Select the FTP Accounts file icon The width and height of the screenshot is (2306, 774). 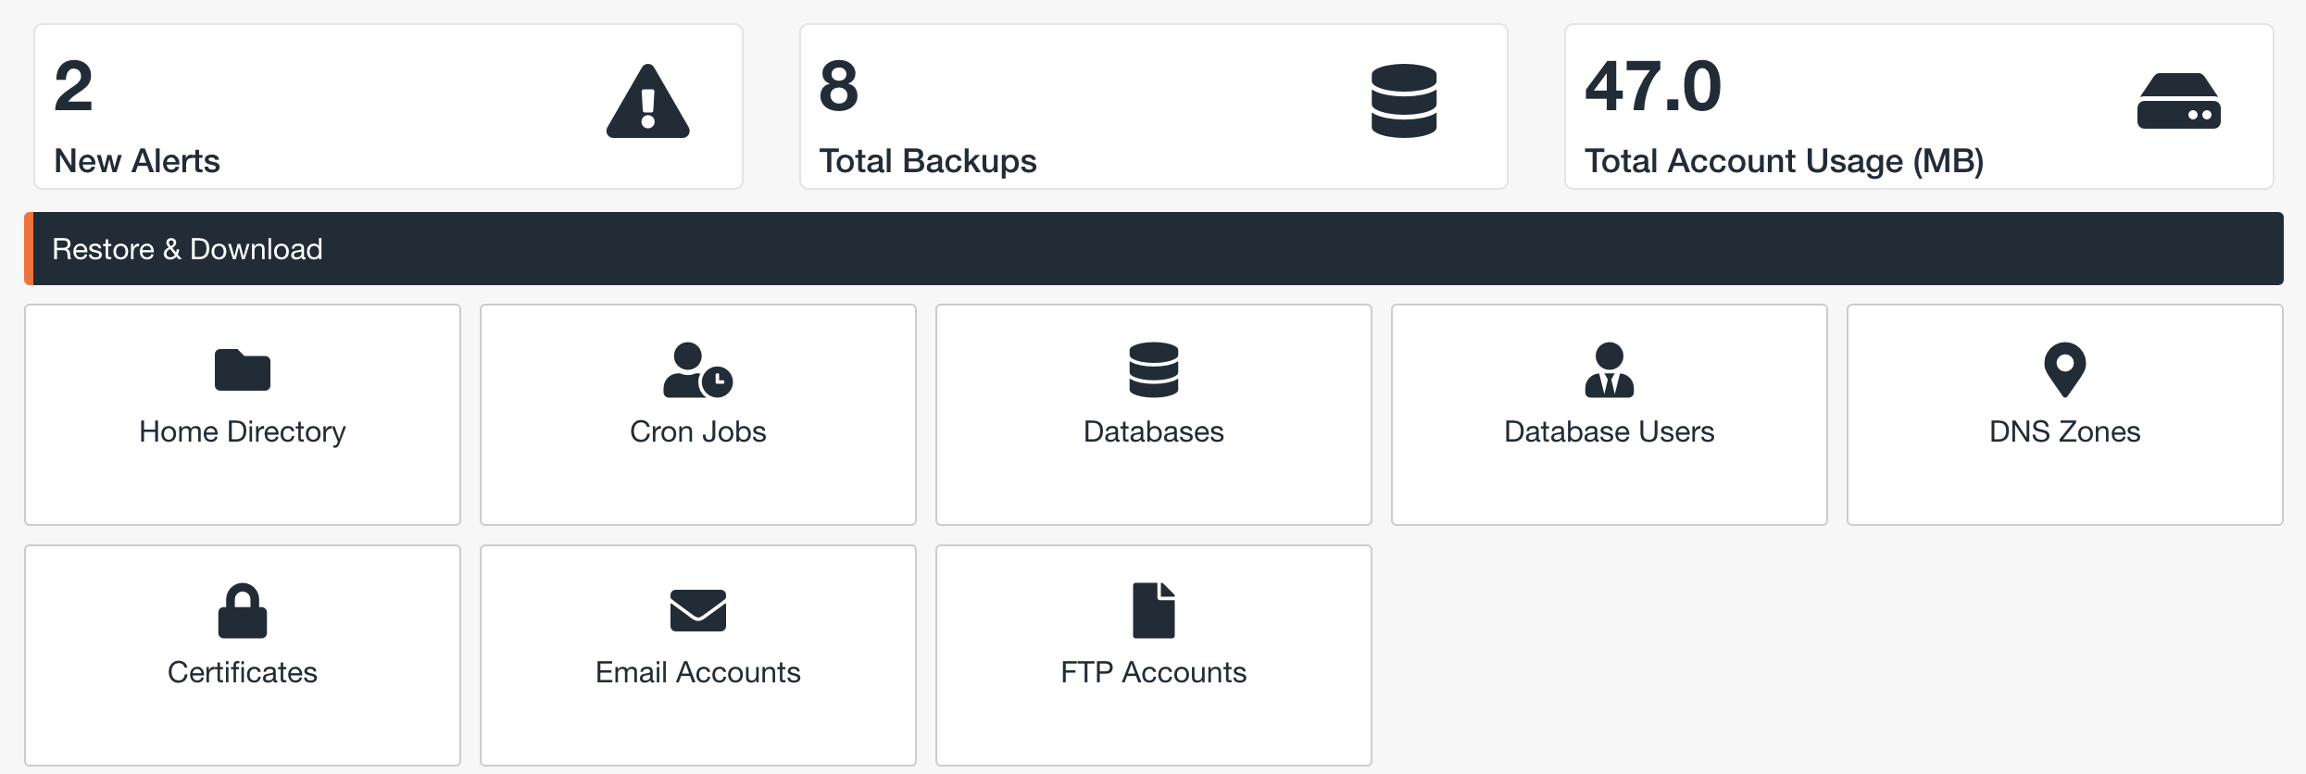pyautogui.click(x=1154, y=611)
